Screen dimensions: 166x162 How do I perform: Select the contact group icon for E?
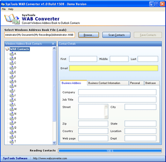pos(12,72)
